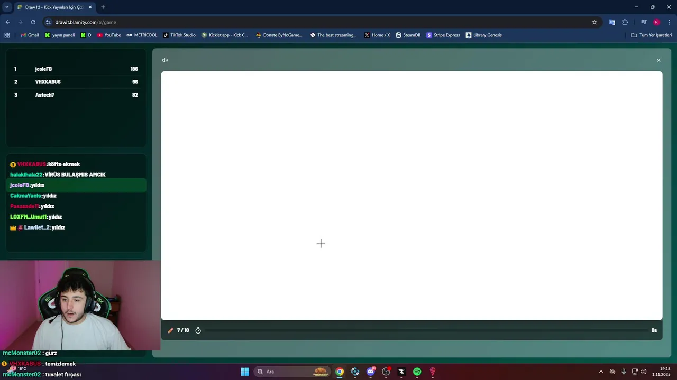Click the round timer progress bar
The width and height of the screenshot is (677, 380).
point(426,330)
